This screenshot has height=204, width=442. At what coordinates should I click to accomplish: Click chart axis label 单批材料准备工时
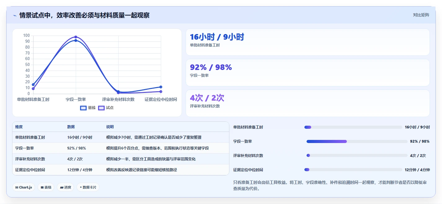(33, 99)
